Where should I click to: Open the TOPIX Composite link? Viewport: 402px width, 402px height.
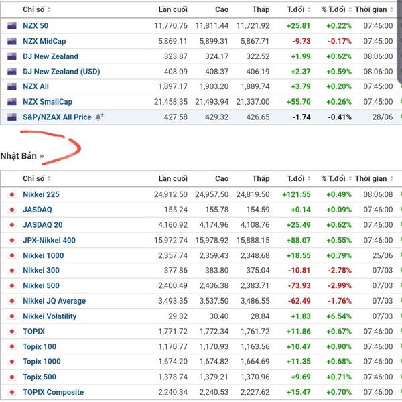coord(54,392)
